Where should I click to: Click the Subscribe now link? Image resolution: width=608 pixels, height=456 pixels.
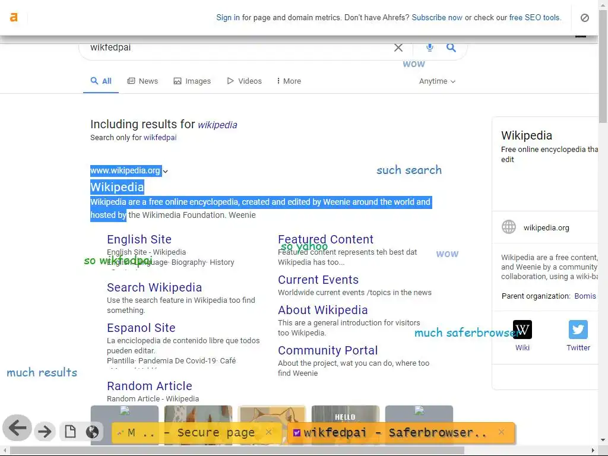437,17
